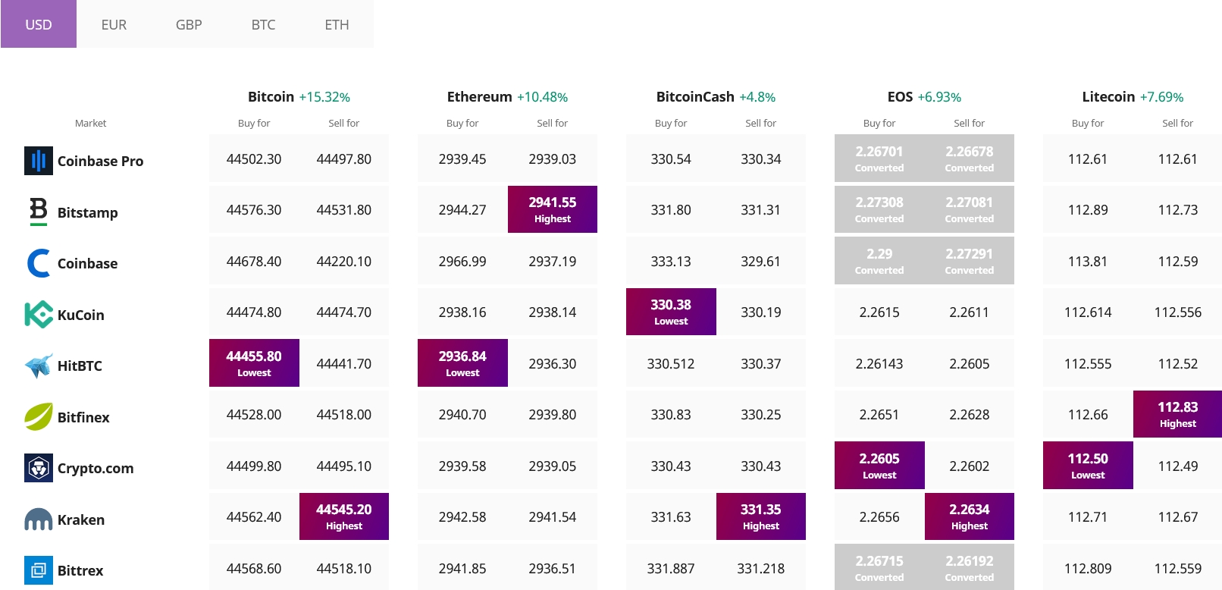Click Bitcoin +15.32% change value
The image size is (1222, 590).
[324, 97]
